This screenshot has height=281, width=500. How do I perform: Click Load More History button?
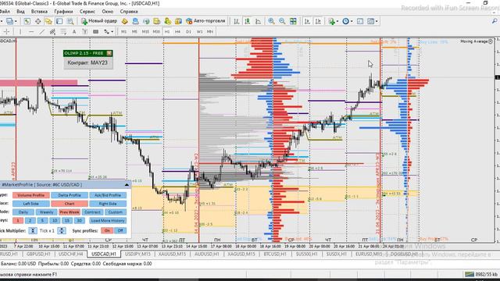pyautogui.click(x=108, y=220)
